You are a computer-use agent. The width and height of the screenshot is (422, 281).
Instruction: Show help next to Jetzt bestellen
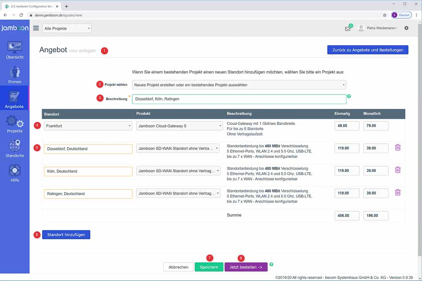point(271,264)
